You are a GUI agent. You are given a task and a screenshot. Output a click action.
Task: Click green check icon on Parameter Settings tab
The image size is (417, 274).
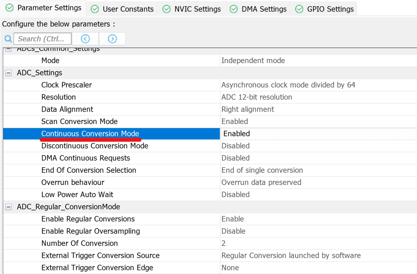click(9, 8)
